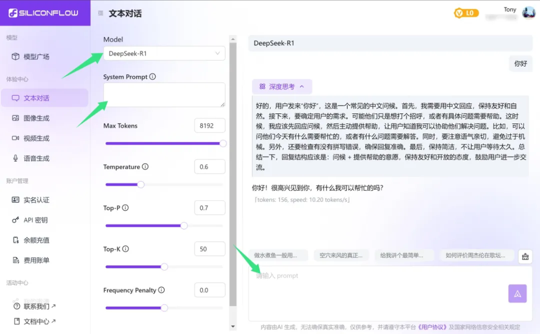
Task: Click the Top-K value field
Action: pos(210,249)
